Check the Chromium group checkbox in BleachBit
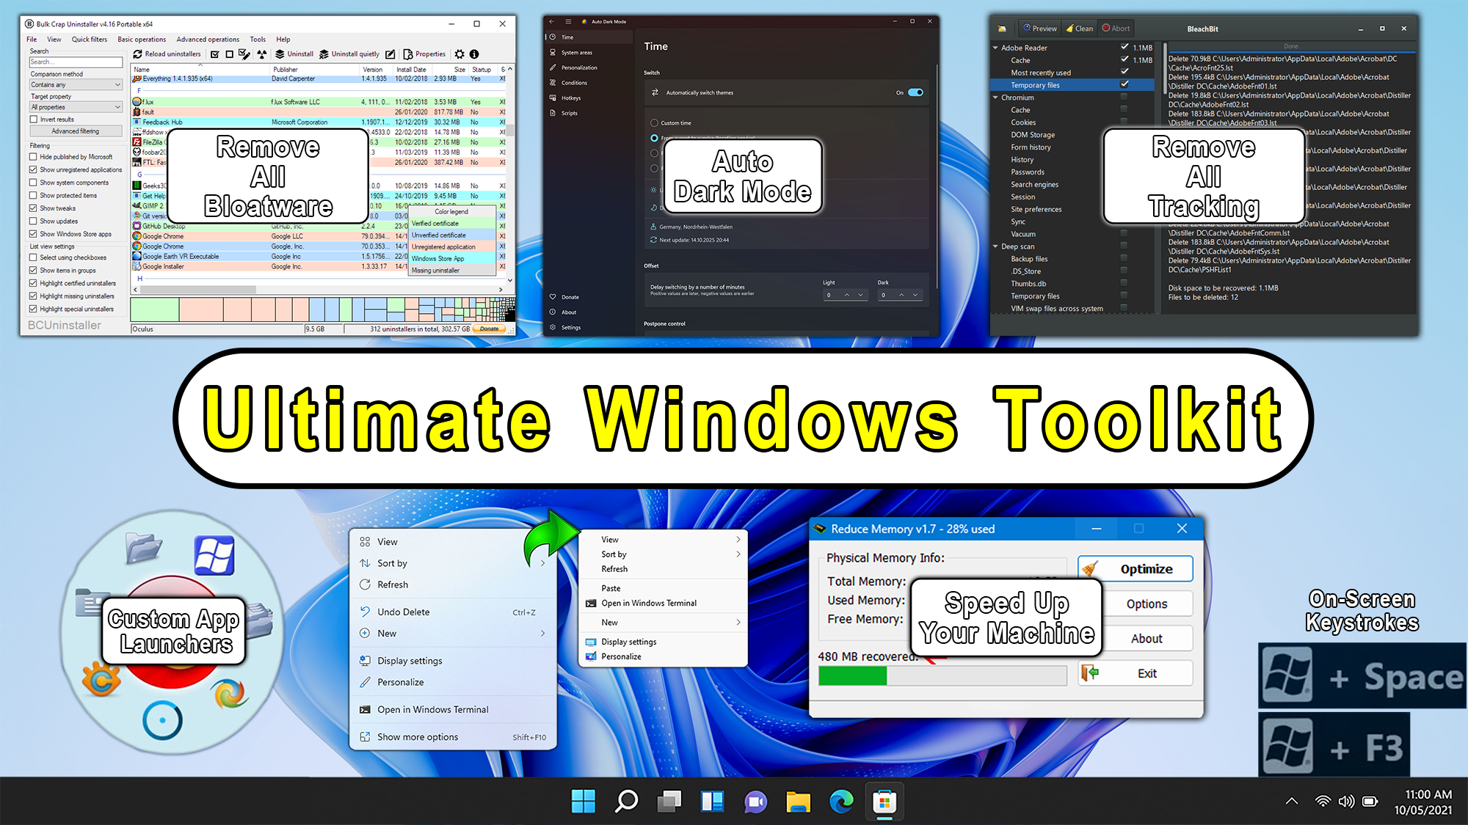1468x825 pixels. coord(1124,97)
